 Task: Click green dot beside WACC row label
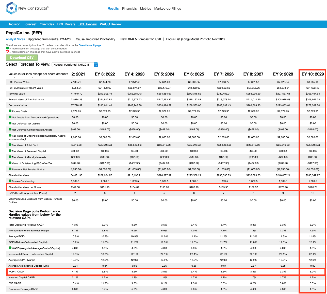pyautogui.click(x=10, y=248)
